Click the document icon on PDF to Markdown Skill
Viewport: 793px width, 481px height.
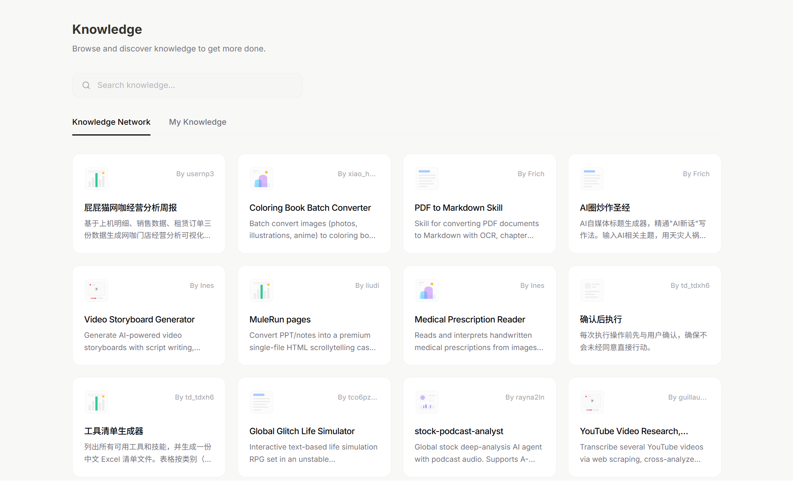[427, 178]
